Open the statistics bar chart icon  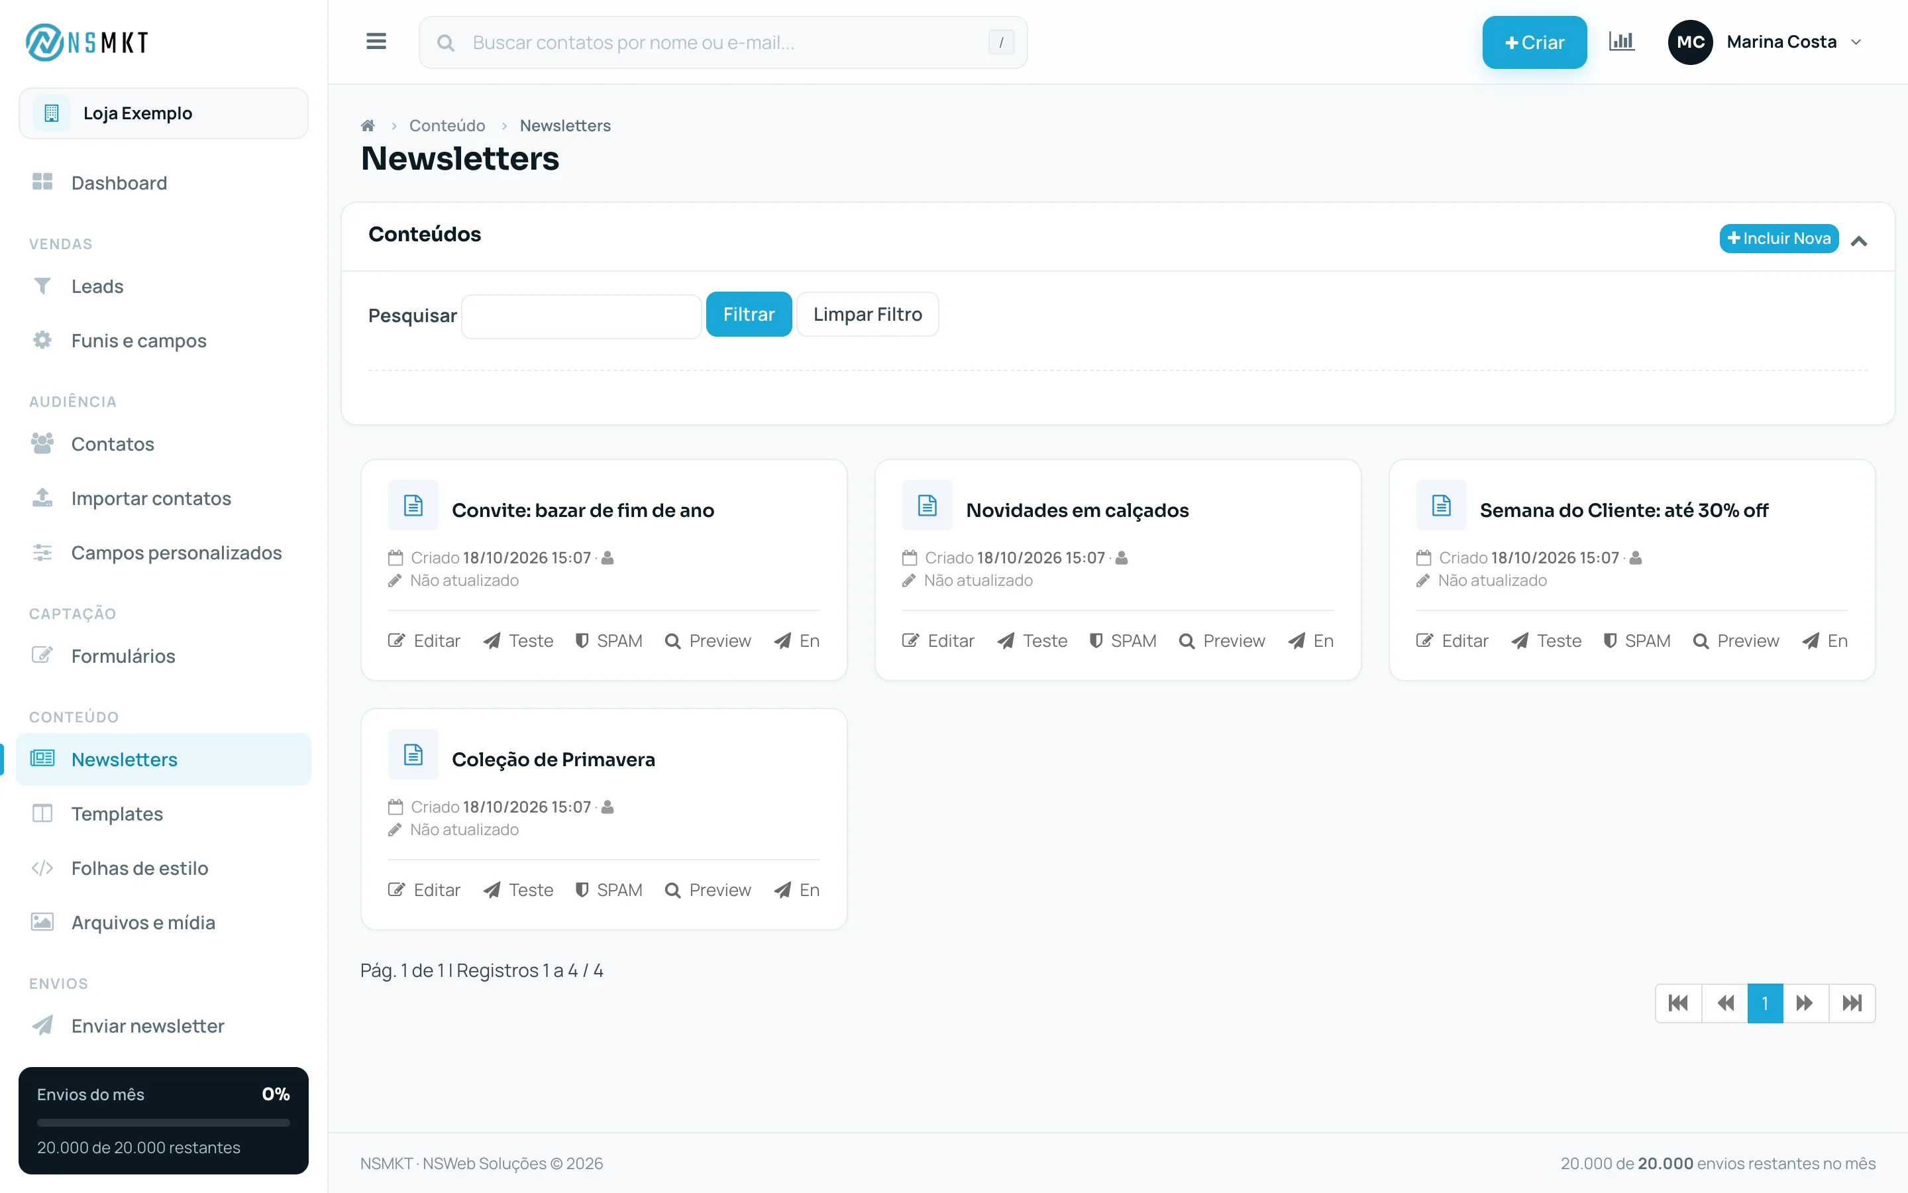(1621, 42)
